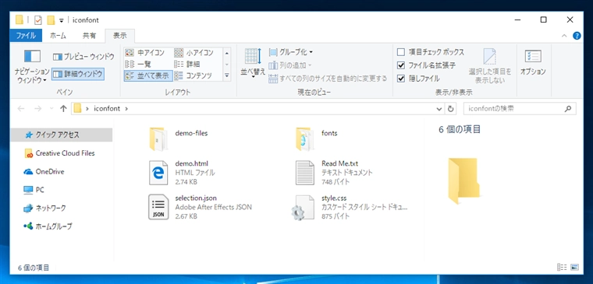The height and width of the screenshot is (284, 593).
Task: Select the View (表示) tab
Action: coord(120,36)
